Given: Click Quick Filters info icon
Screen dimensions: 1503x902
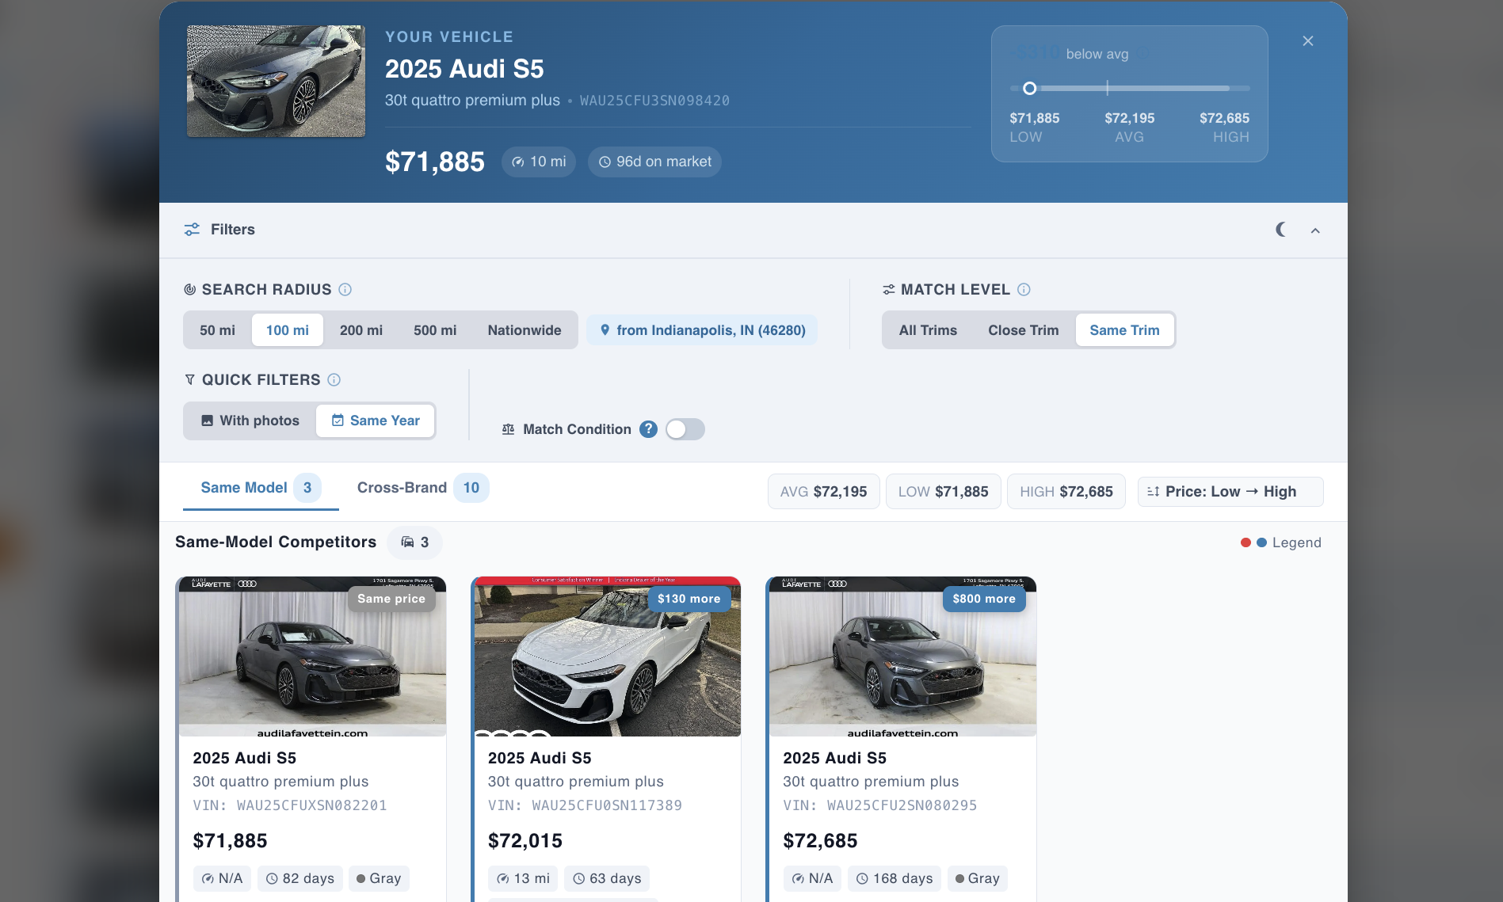Looking at the screenshot, I should pyautogui.click(x=334, y=380).
